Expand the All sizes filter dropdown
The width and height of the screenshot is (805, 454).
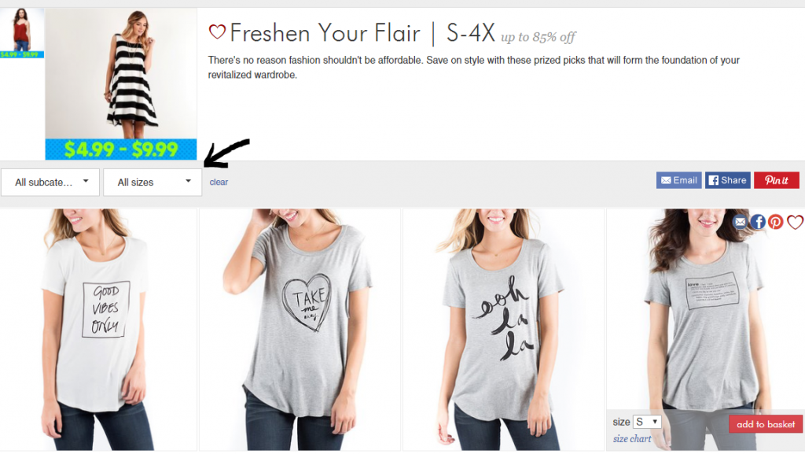point(153,183)
